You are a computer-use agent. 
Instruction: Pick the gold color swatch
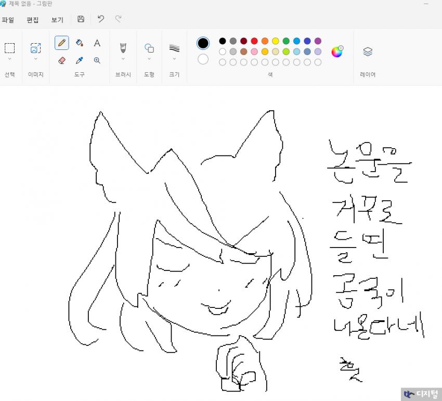tap(265, 51)
